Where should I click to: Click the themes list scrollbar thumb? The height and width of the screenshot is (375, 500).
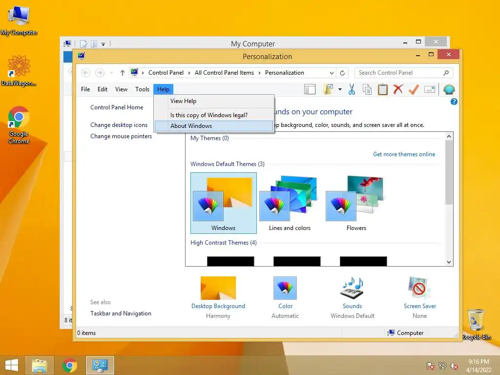[x=449, y=172]
